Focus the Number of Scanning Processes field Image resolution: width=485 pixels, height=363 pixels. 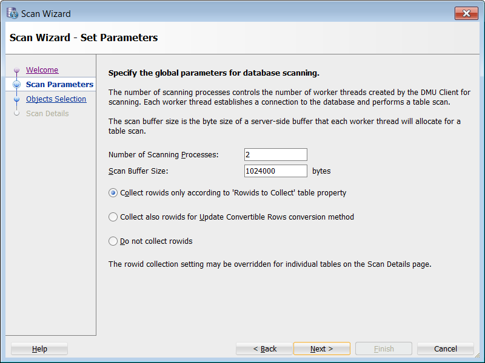(x=276, y=155)
